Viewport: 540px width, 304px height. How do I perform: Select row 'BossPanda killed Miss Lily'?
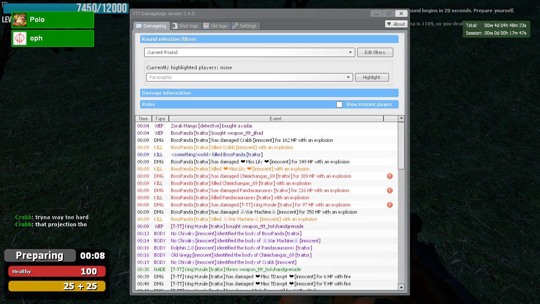pyautogui.click(x=266, y=169)
